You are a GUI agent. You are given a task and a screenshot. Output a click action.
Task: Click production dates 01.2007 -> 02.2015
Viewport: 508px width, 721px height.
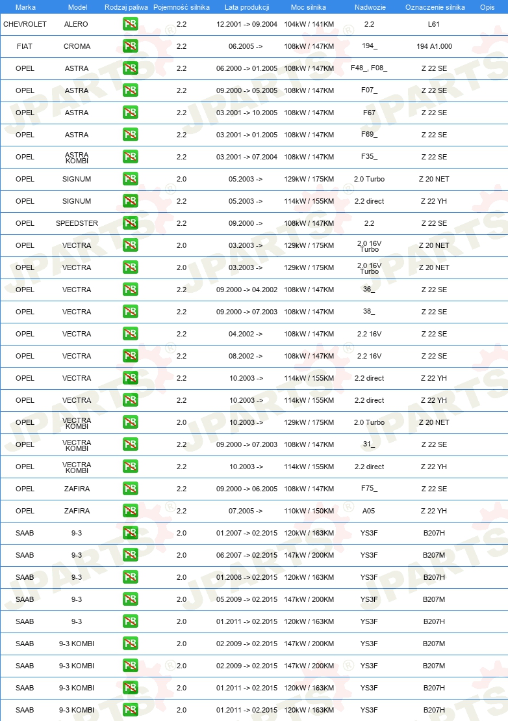pyautogui.click(x=247, y=532)
